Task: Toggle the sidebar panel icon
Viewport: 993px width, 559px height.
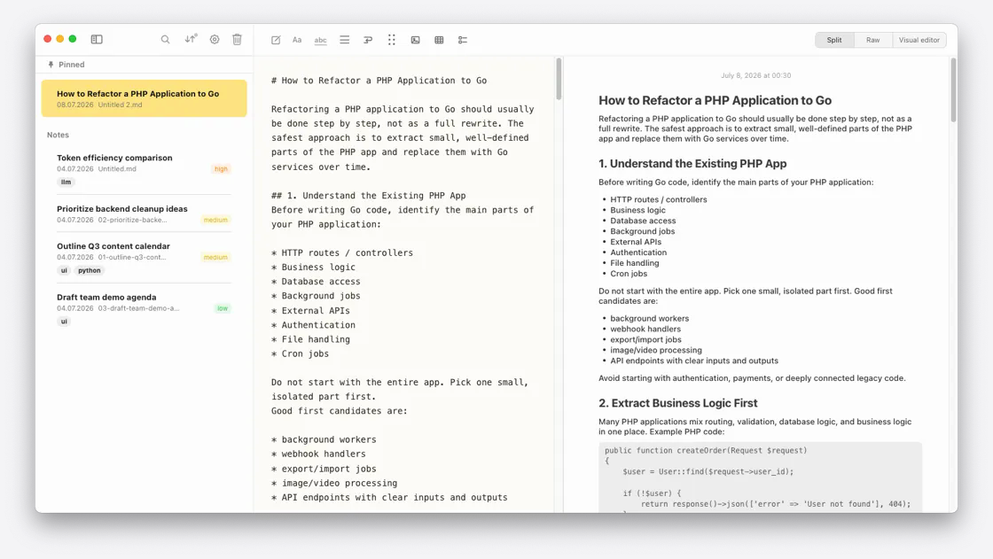Action: click(x=97, y=39)
